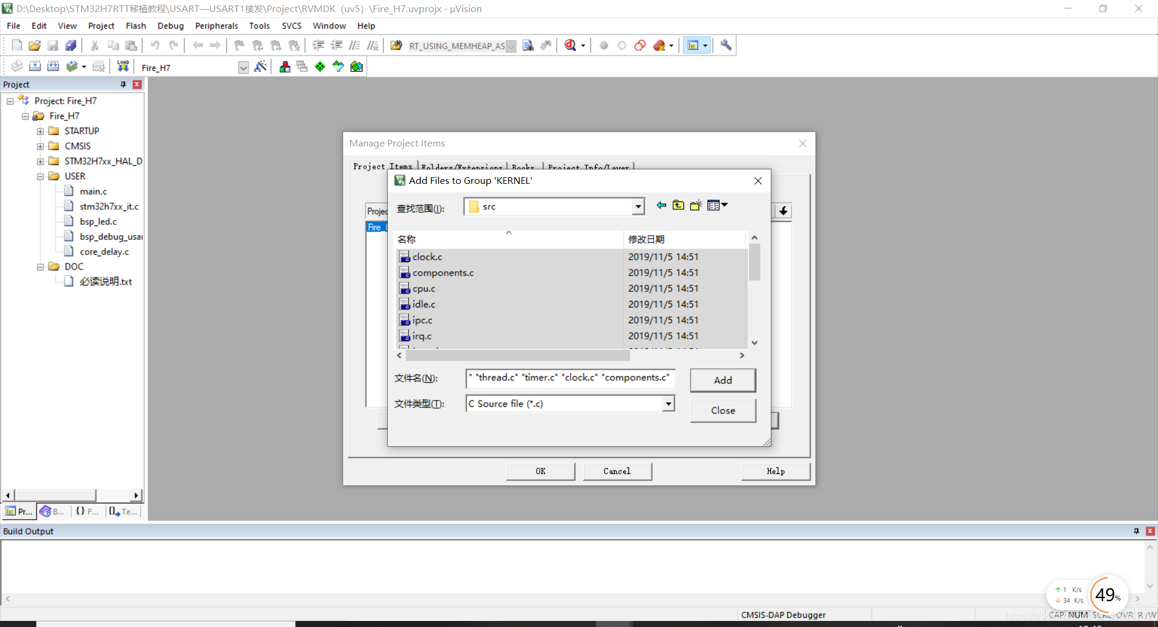The image size is (1158, 627).
Task: Open the file type dropdown C Source file
Action: [x=668, y=403]
